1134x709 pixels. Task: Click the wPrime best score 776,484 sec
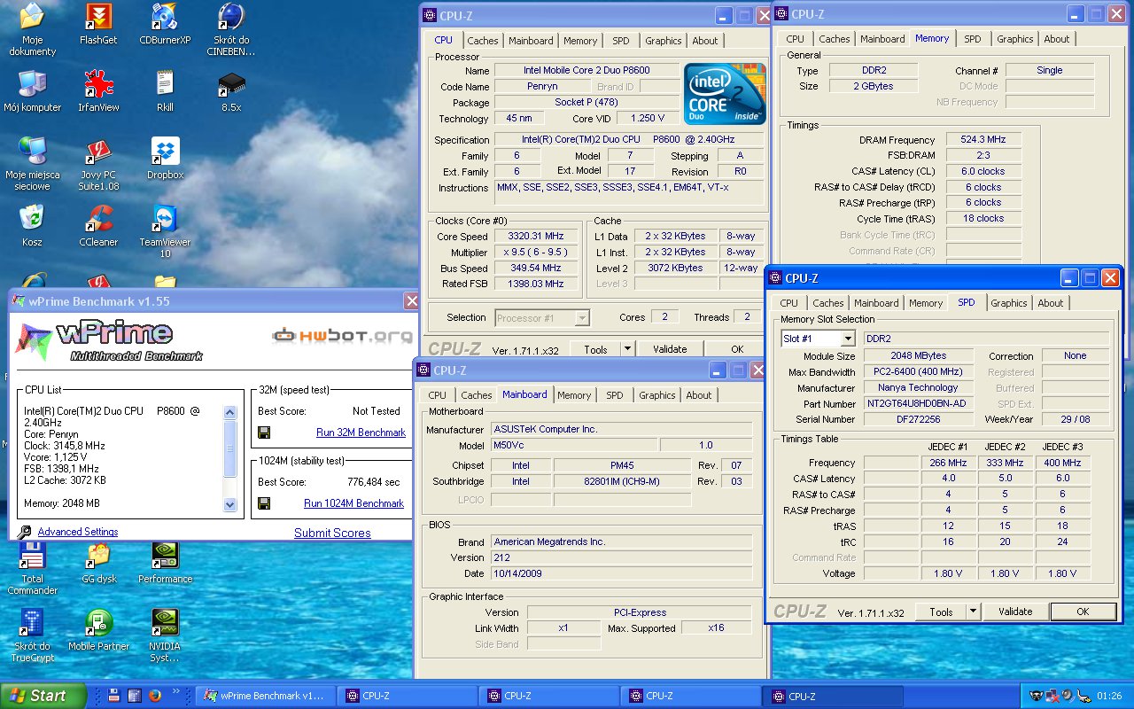tap(373, 482)
